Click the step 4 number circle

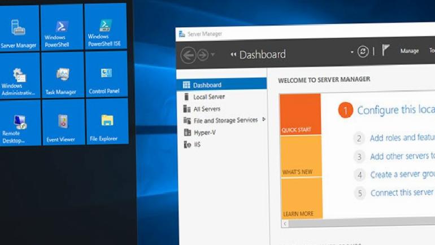point(360,175)
